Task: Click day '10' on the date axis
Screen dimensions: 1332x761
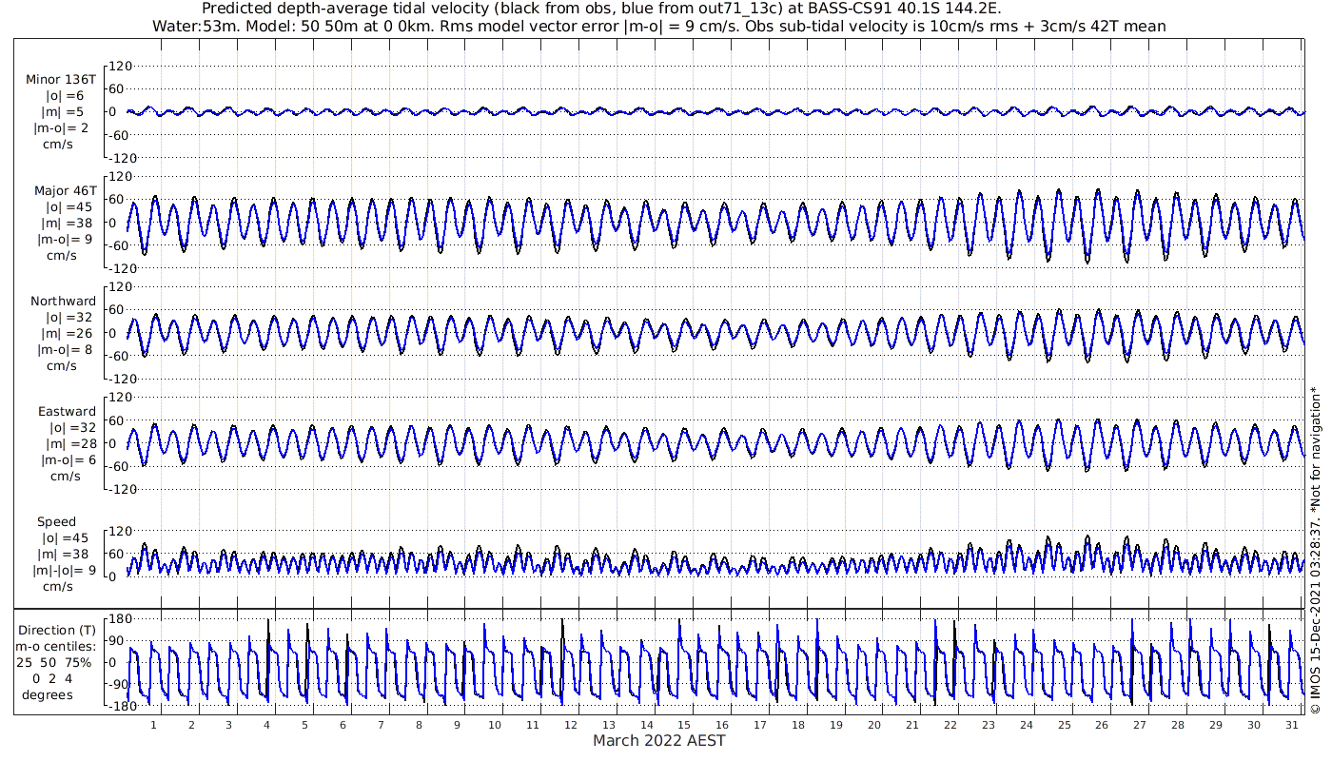Action: point(495,725)
